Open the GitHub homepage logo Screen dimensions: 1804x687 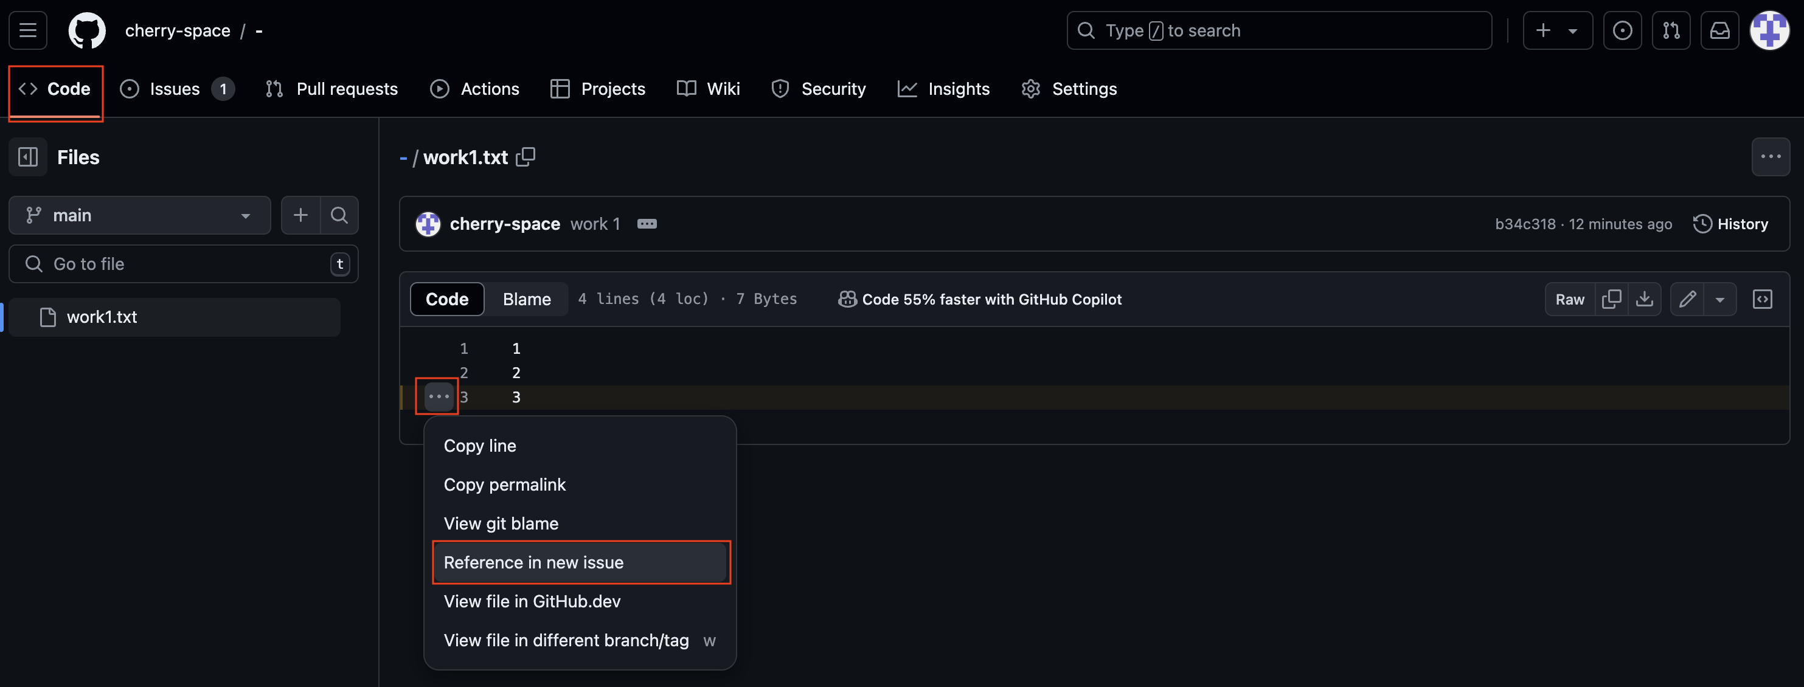pos(87,31)
